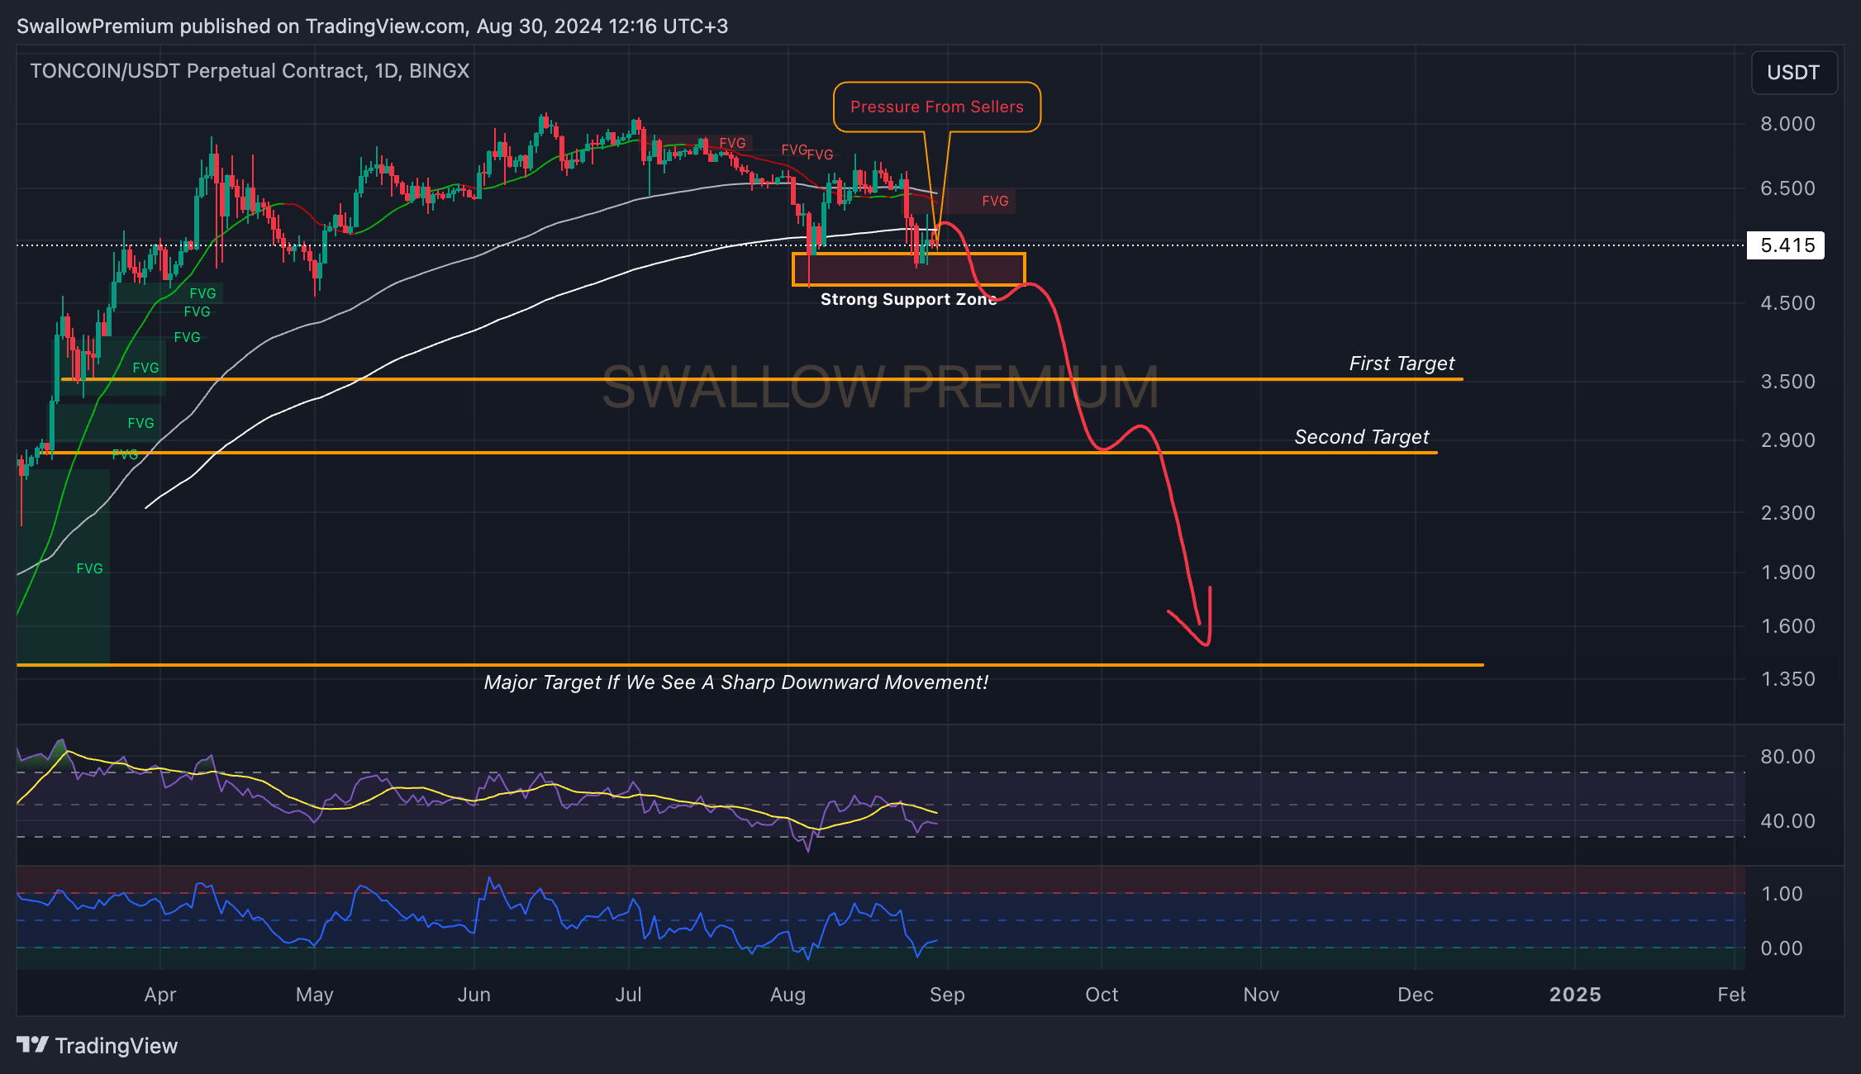Click the 2.900 price axis label

[x=1787, y=440]
